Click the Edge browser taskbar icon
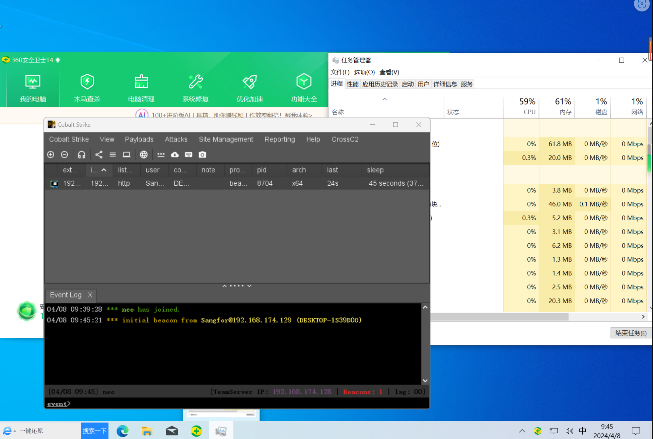This screenshot has width=653, height=439. (x=123, y=431)
